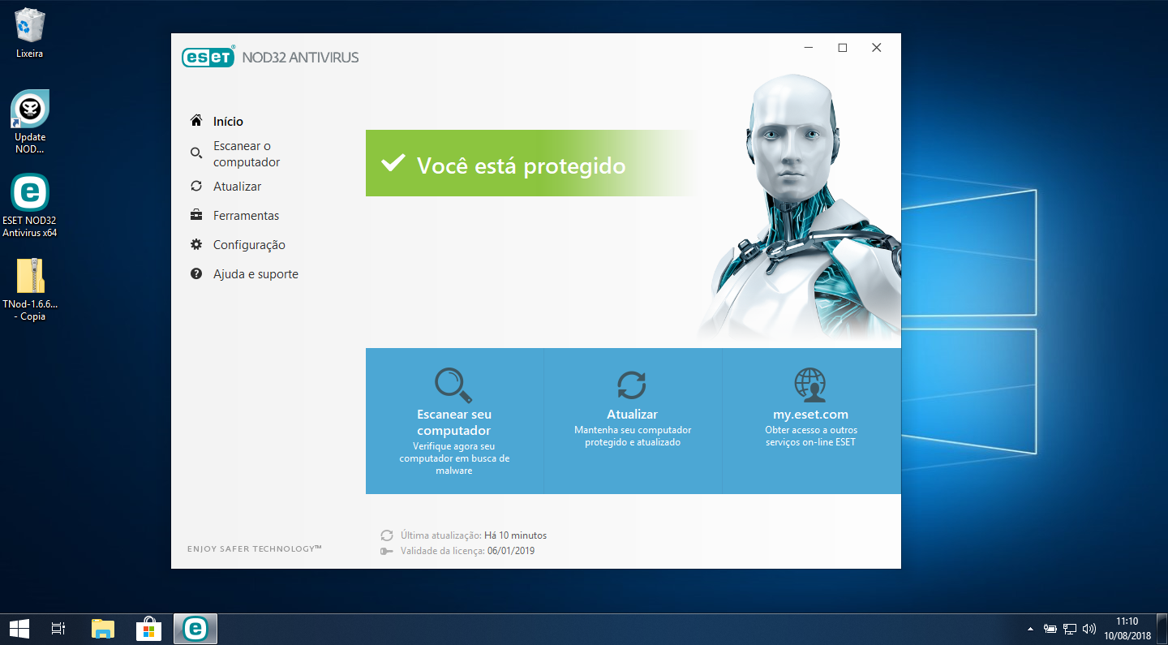1168x645 pixels.
Task: Click the toolbox icon beside Ferramentas
Action: [195, 215]
